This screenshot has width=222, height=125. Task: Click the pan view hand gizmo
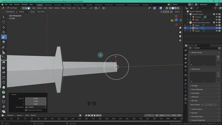click(x=180, y=32)
